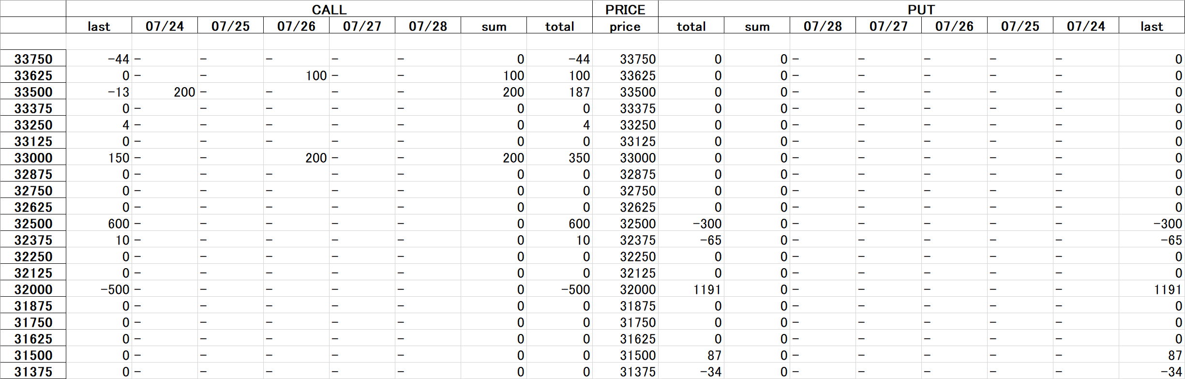
Task: Click the 07/24 column header under PUT
Action: click(x=1086, y=26)
